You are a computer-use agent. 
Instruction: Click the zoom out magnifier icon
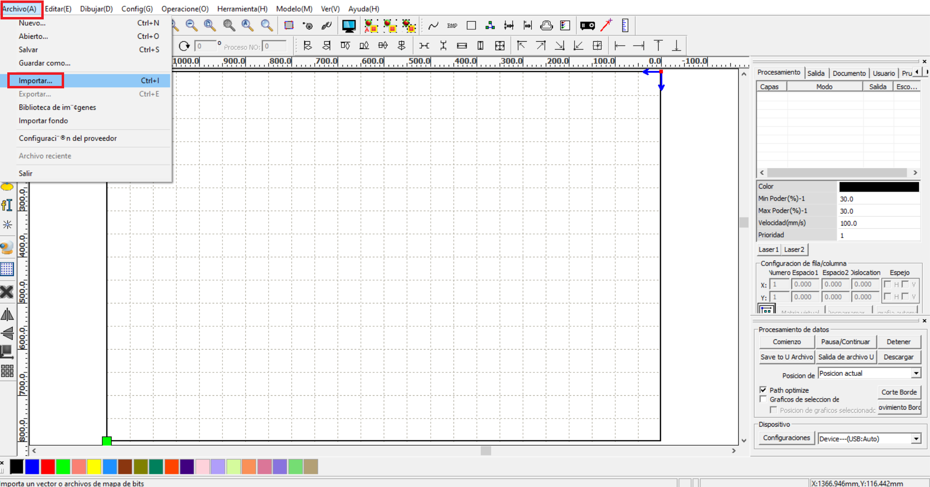coord(191,25)
